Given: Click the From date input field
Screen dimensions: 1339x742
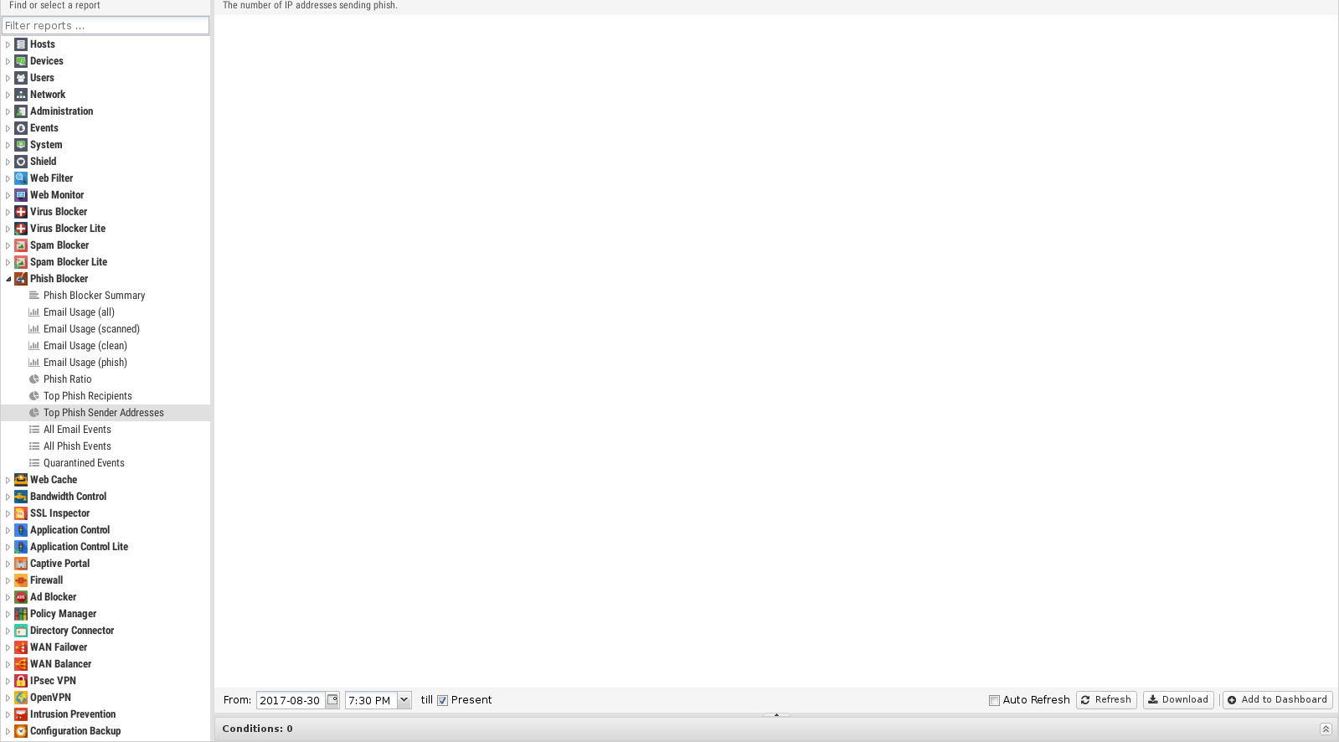Looking at the screenshot, I should click(290, 700).
